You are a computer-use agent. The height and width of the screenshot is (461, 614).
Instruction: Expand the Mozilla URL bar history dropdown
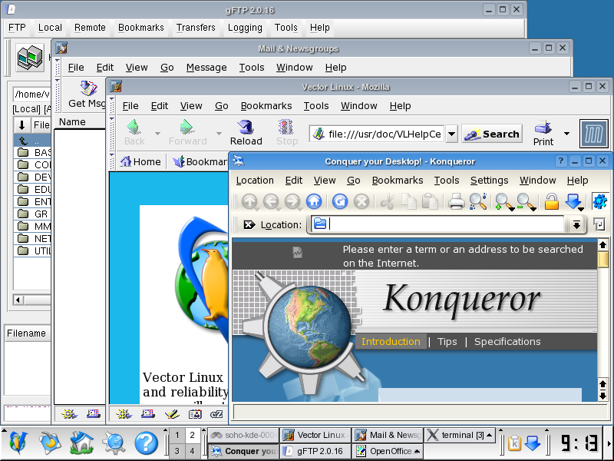pos(451,134)
